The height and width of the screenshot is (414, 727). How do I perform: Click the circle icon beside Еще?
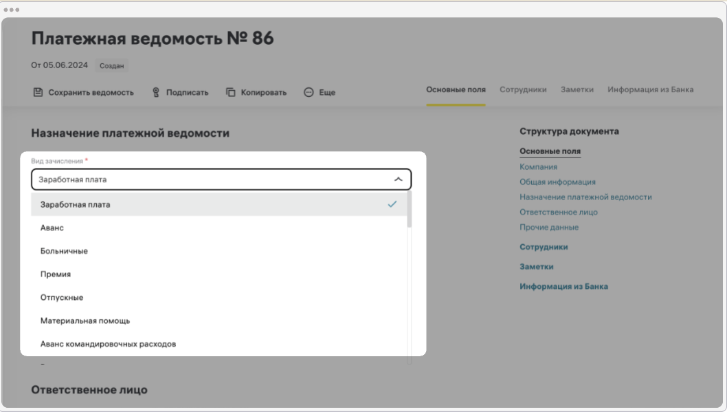[309, 92]
